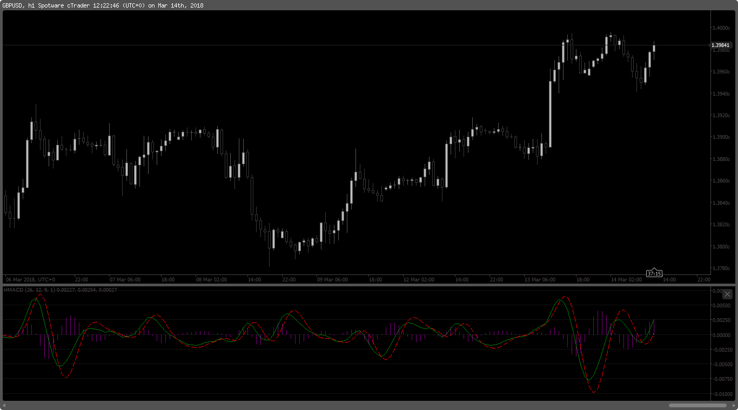Click the 1.3960 price axis label
Viewport: 738px width, 410px height.
[x=721, y=71]
